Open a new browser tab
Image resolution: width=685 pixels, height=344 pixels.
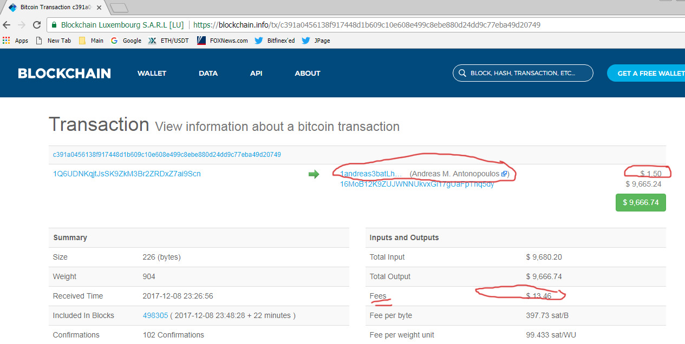(119, 8)
